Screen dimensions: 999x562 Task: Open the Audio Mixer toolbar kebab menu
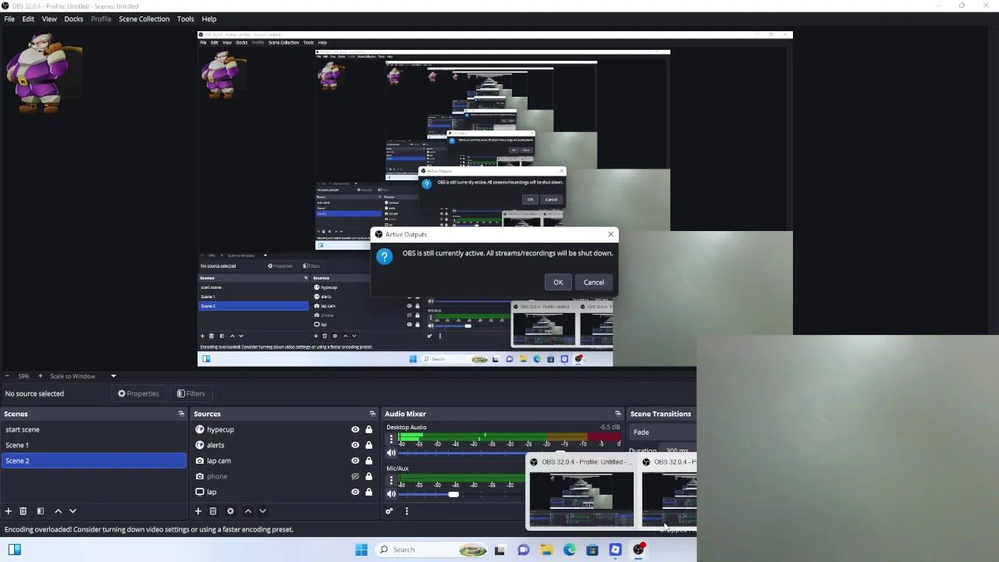(x=407, y=511)
